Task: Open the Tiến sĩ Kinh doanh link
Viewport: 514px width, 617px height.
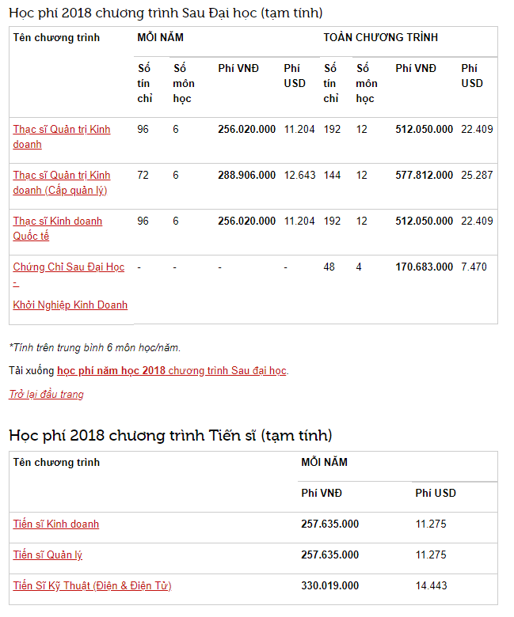Action: point(55,524)
